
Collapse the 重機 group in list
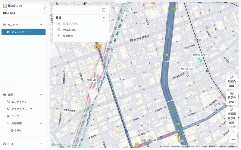coord(104,18)
